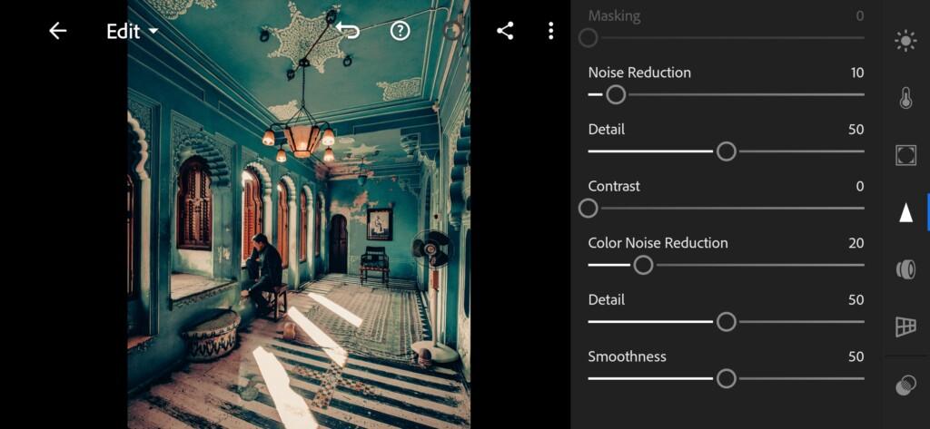Click the Color Noise Reduction label
This screenshot has height=429, width=930.
pyautogui.click(x=658, y=243)
